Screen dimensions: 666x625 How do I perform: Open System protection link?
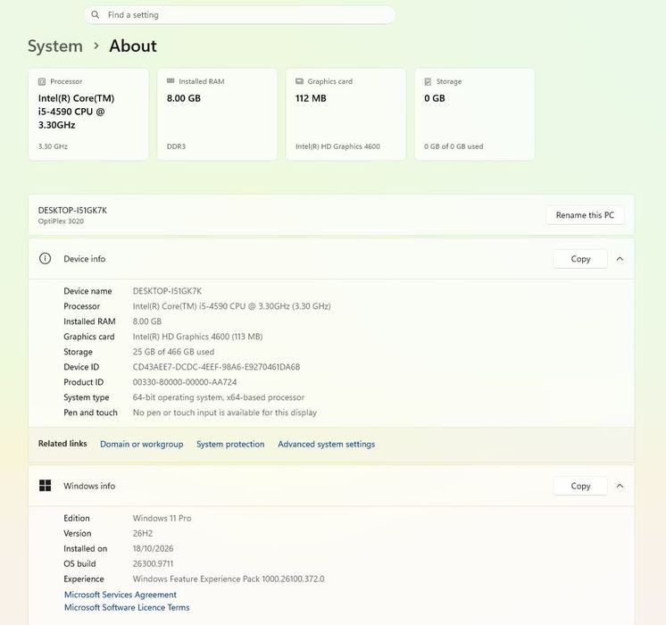point(230,444)
